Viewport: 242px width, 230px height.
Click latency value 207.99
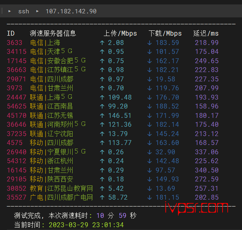(207, 88)
